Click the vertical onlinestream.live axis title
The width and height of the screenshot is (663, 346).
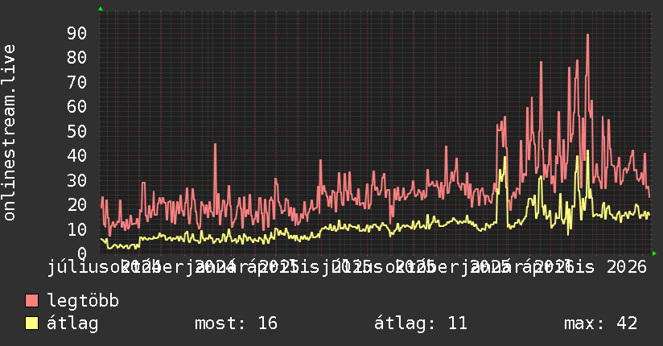tap(10, 133)
